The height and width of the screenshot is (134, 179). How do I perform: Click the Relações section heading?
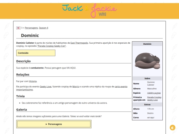23,75
